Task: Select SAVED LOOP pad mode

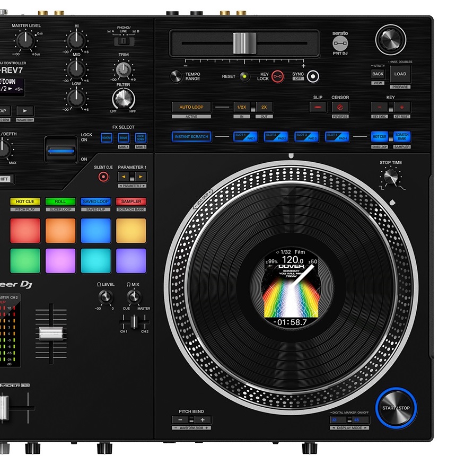Action: pos(95,201)
